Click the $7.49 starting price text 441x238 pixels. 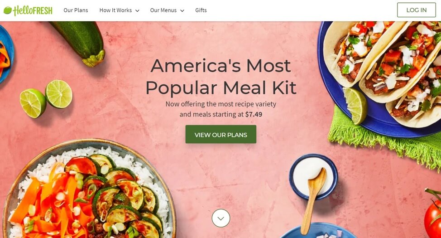(254, 114)
